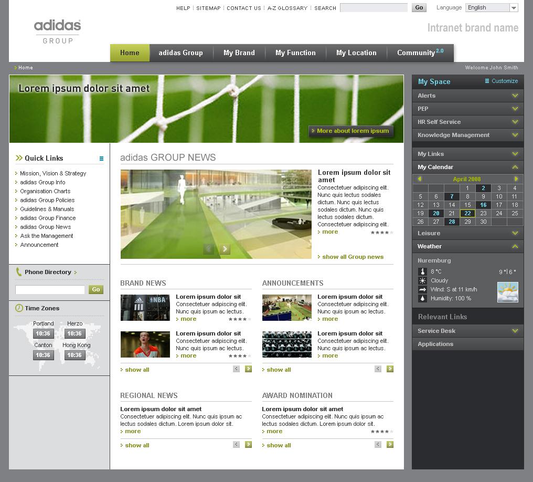
Task: Click the humidity droplet icon in Weather
Action: click(422, 298)
